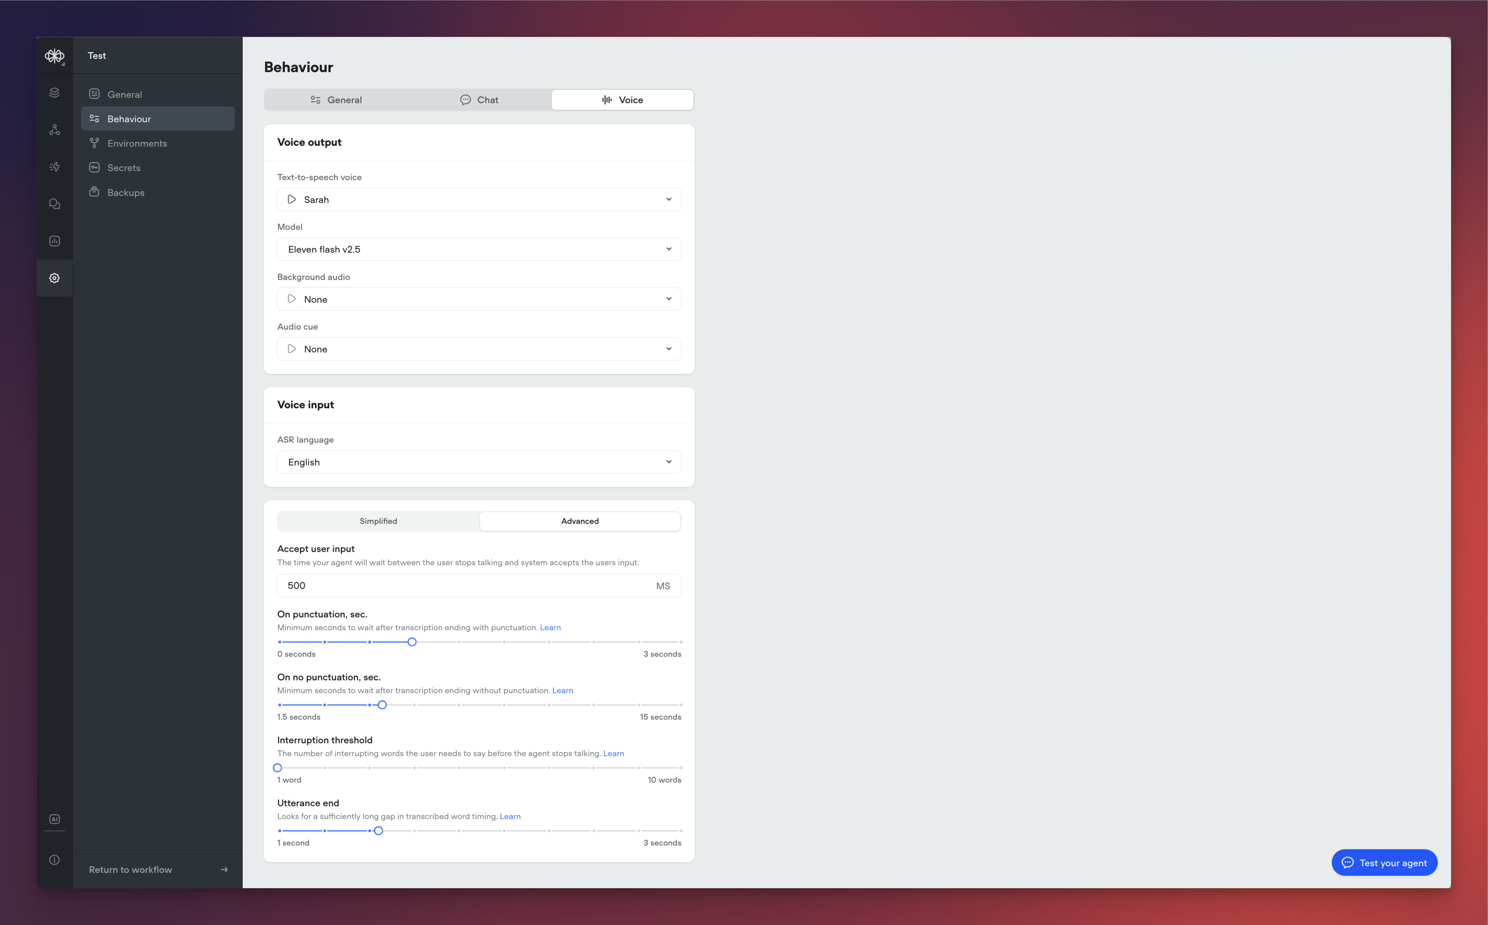Click the AI icon in left rail

point(55,819)
